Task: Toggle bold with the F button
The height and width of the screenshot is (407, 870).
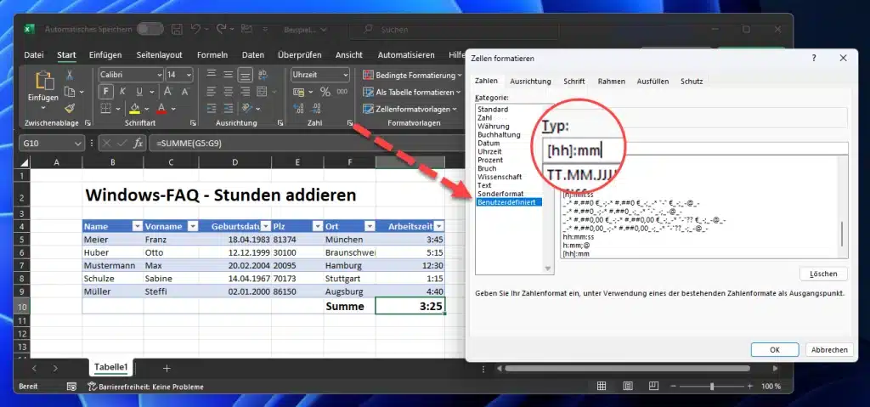Action: pyautogui.click(x=106, y=92)
